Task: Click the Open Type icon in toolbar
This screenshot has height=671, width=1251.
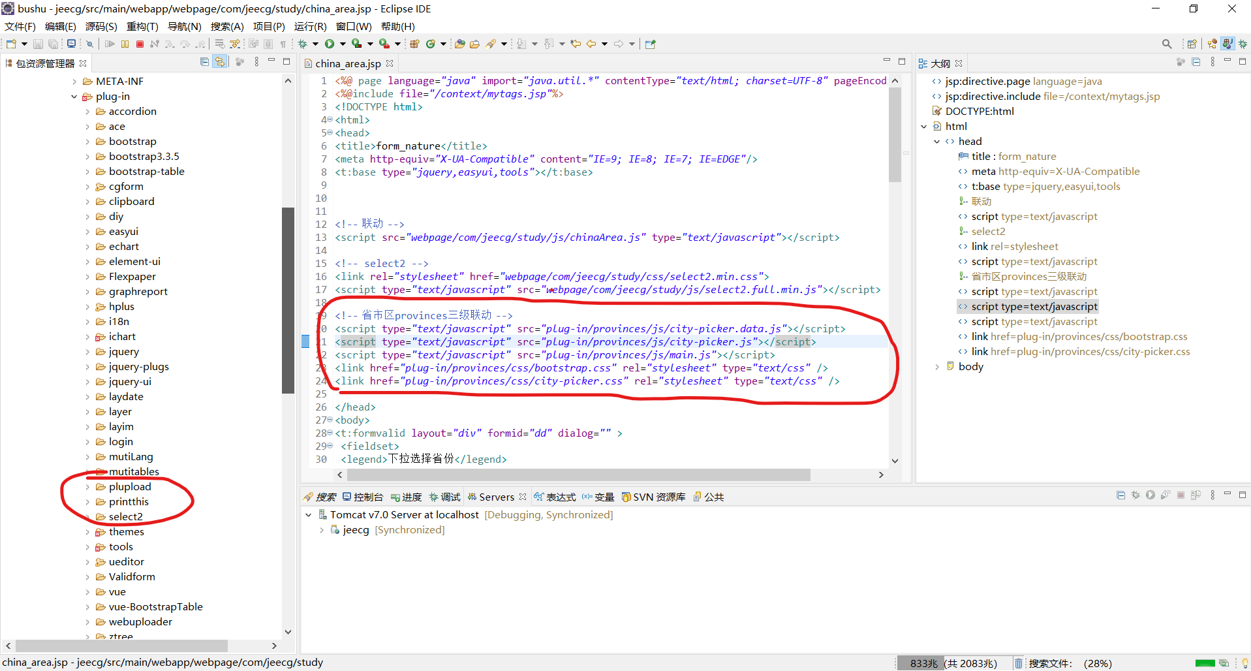Action: coord(459,44)
